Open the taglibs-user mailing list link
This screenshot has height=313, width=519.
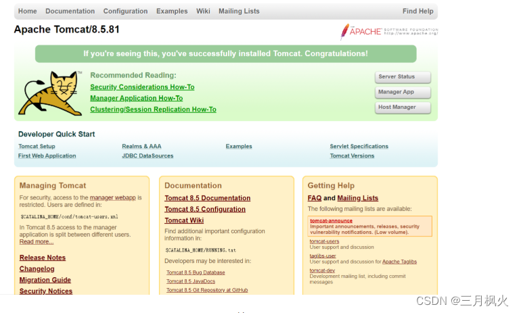coord(323,256)
